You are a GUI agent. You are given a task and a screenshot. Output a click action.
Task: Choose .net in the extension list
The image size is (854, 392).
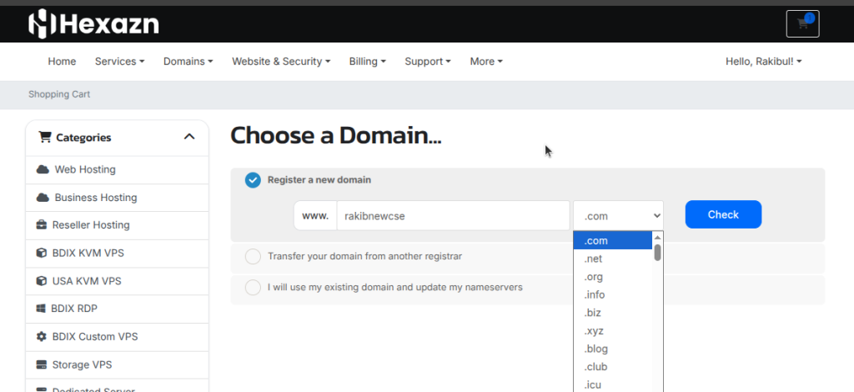613,259
